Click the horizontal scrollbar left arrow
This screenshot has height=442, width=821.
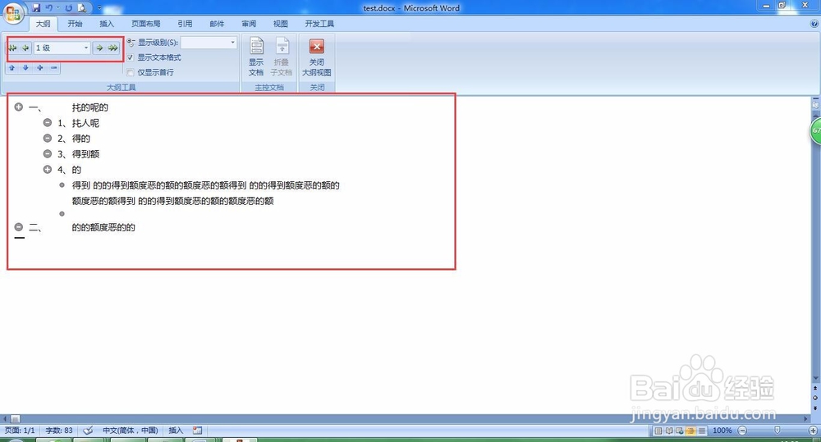5,418
